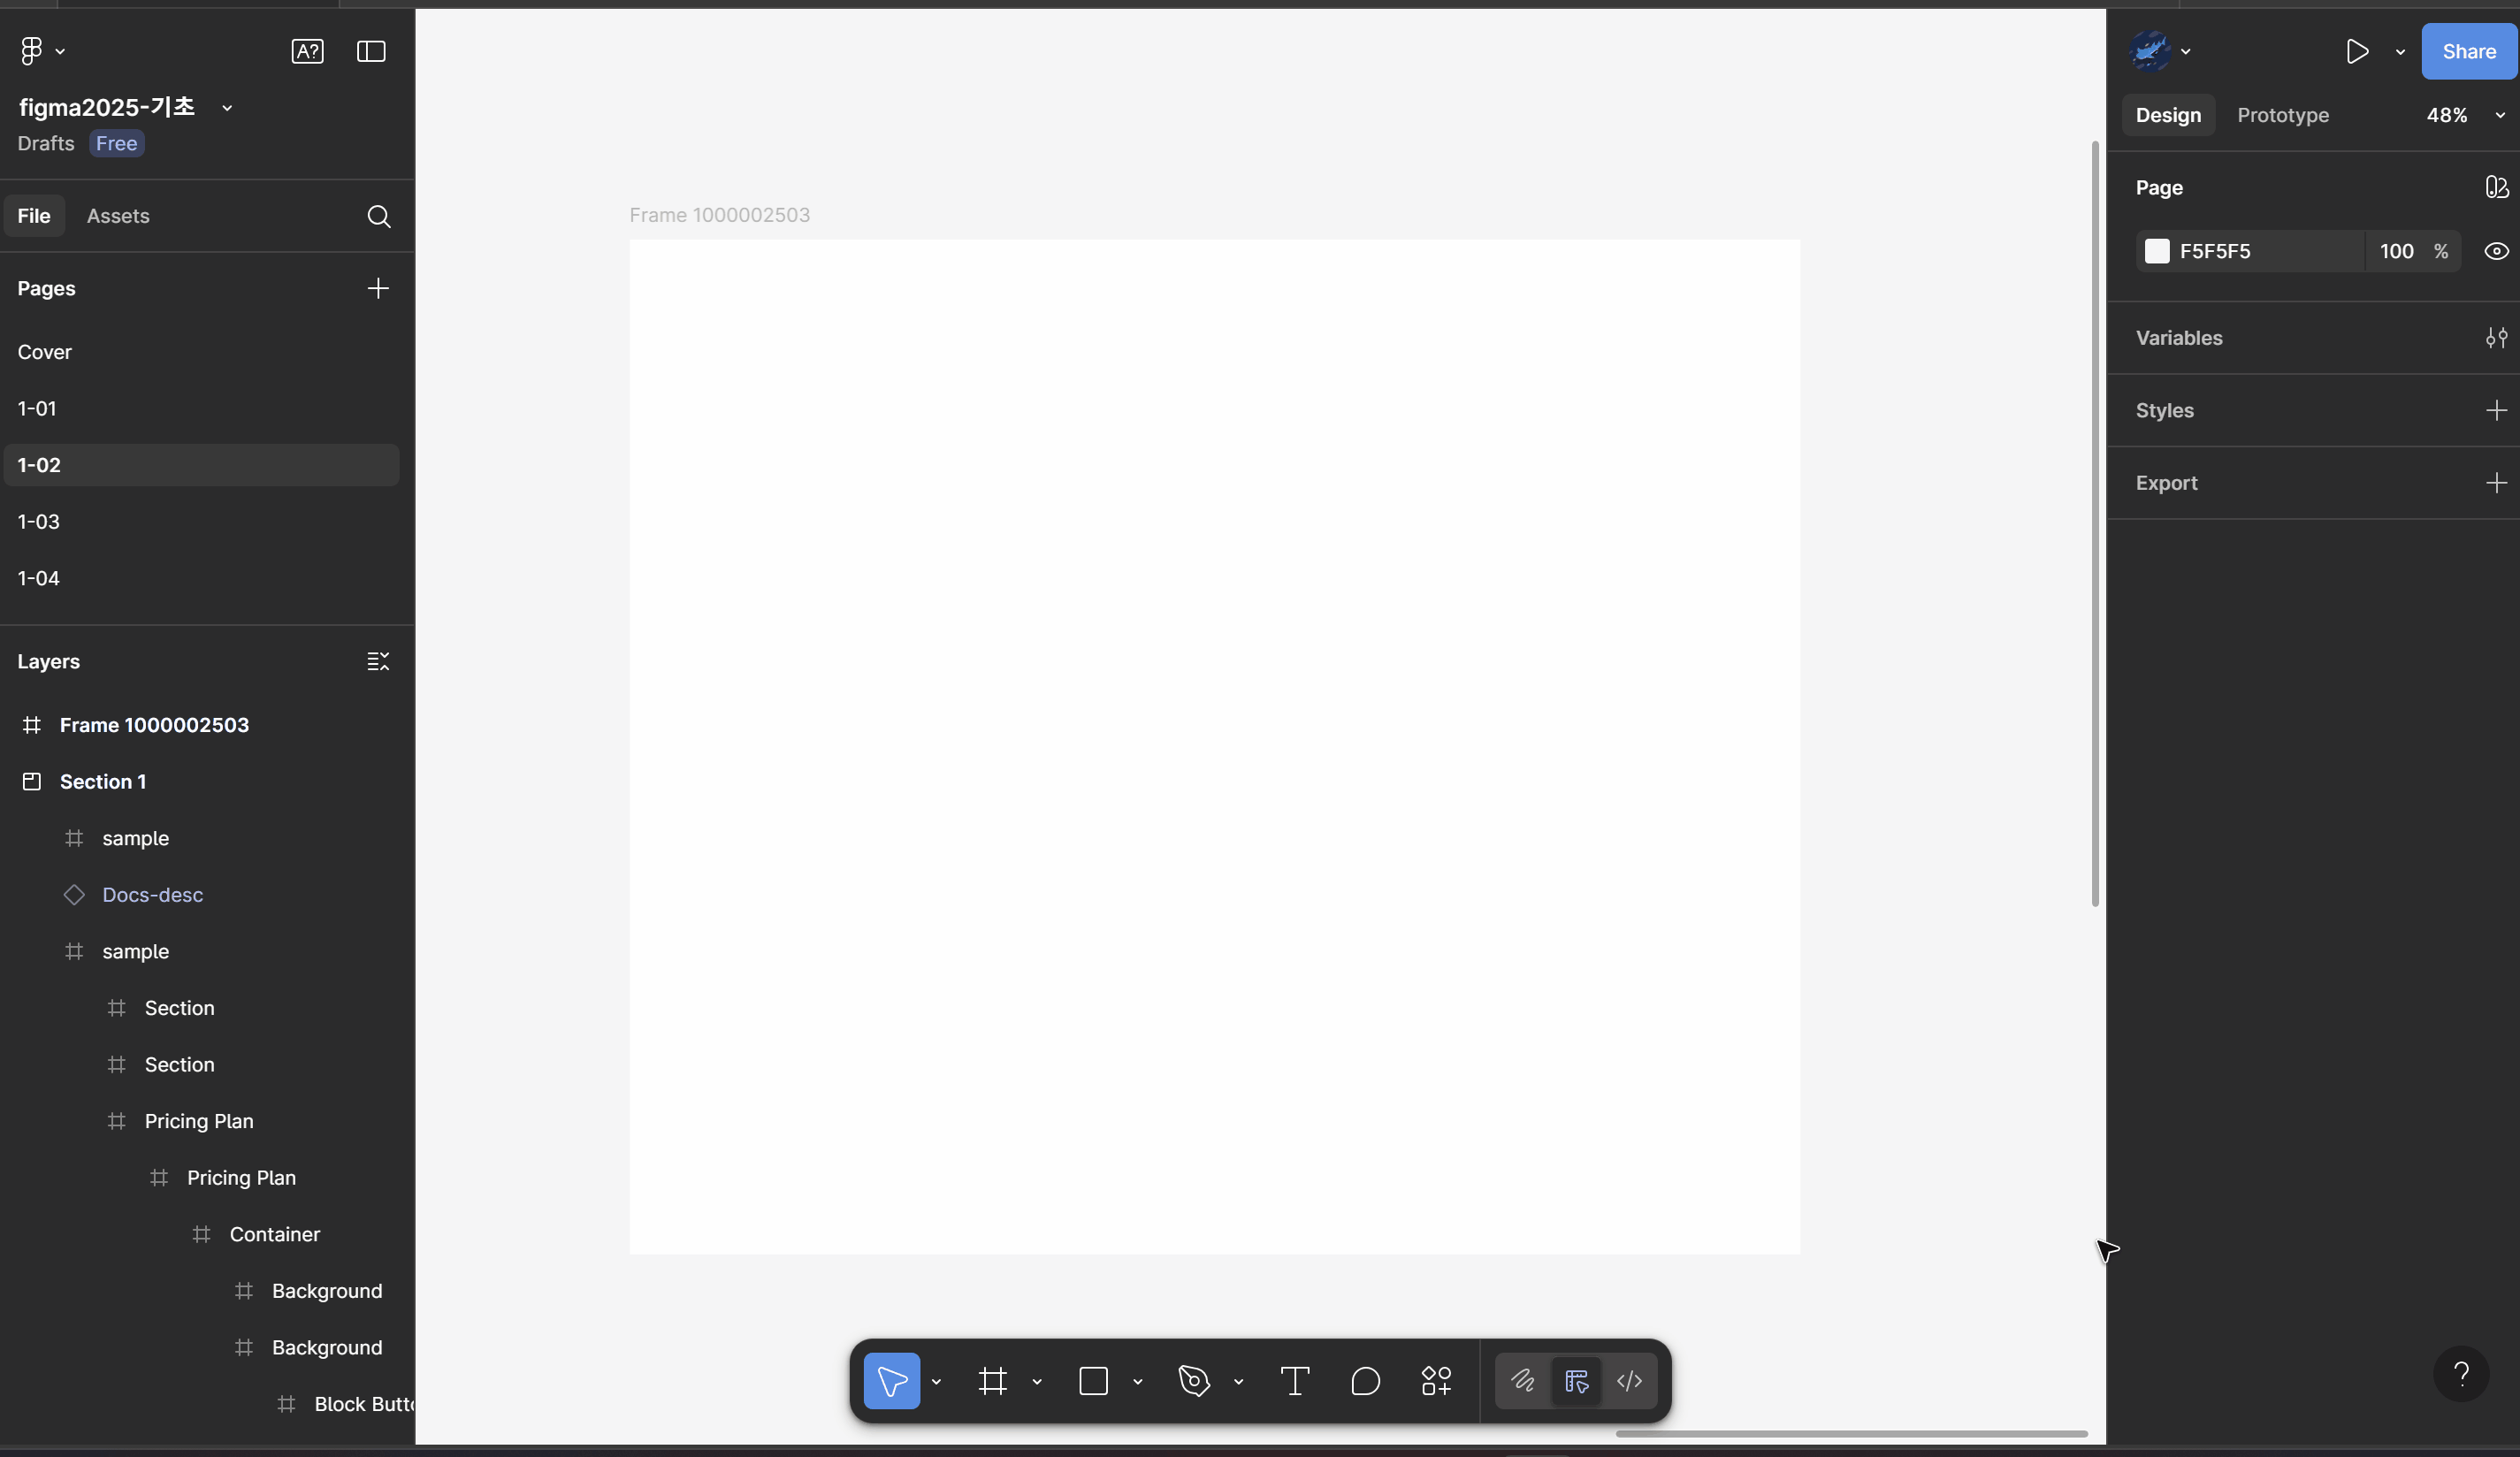
Task: Click the Present play button
Action: (x=2357, y=51)
